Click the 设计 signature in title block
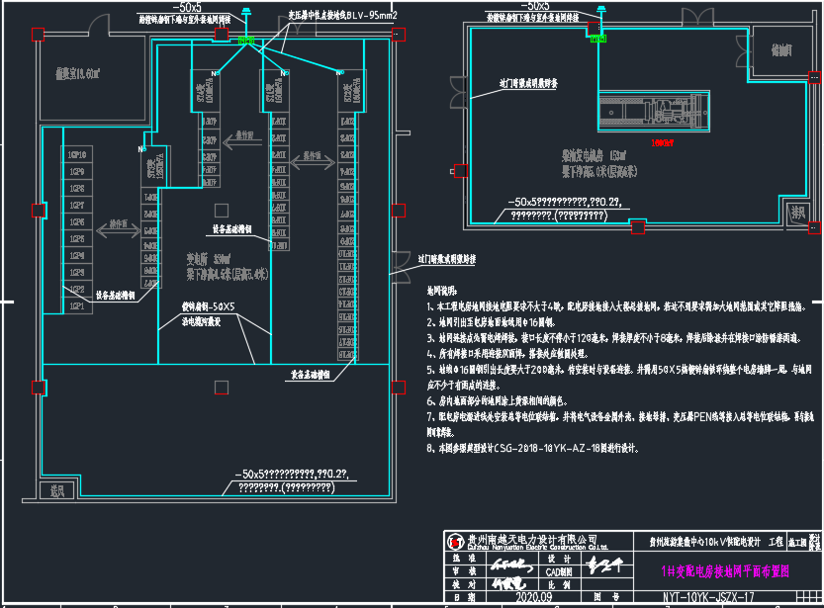 (x=605, y=565)
